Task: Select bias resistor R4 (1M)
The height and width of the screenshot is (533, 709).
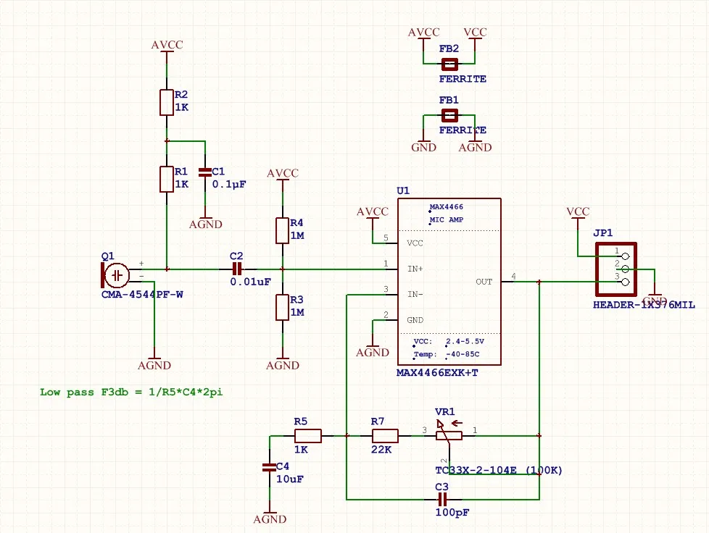Action: 282,230
